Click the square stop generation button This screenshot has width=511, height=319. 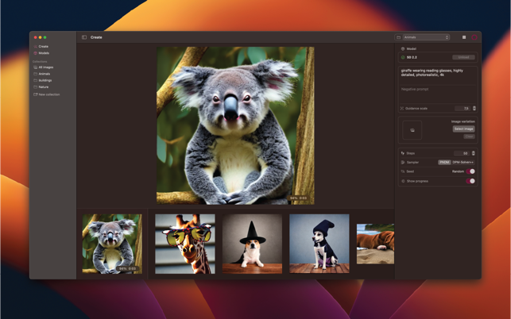pyautogui.click(x=464, y=37)
